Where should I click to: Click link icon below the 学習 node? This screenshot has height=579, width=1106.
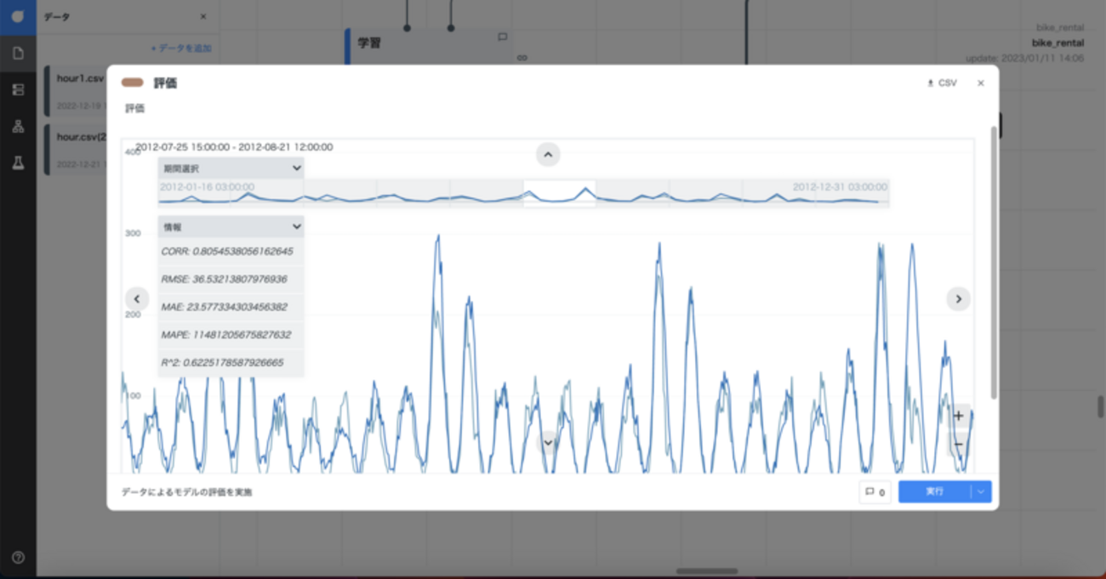[x=522, y=58]
